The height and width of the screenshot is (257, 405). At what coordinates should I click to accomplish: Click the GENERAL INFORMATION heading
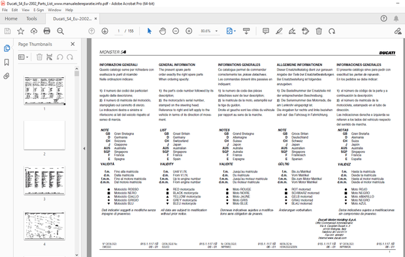(176, 65)
